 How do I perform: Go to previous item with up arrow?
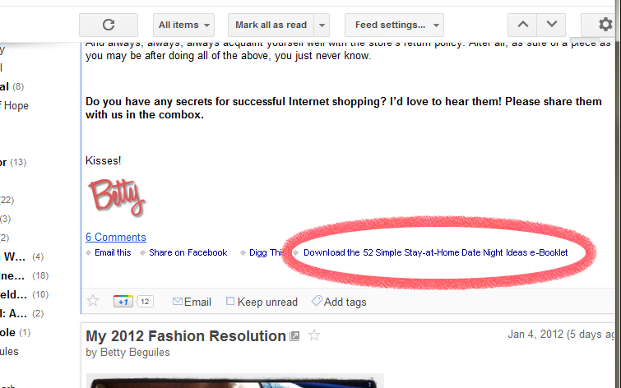click(x=523, y=25)
